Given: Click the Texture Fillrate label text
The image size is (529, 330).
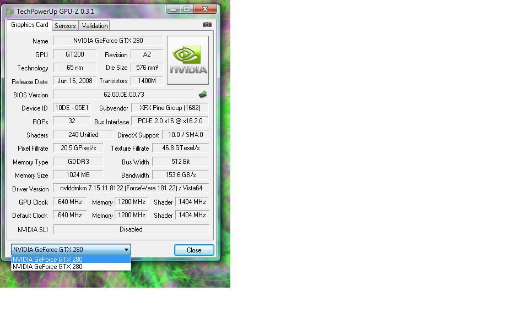Looking at the screenshot, I should click(x=130, y=148).
